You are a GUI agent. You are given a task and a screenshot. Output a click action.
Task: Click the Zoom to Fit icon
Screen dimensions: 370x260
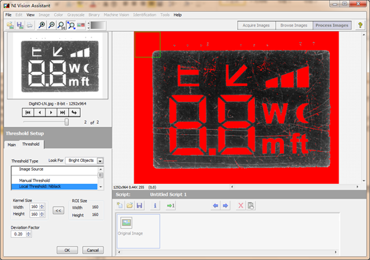71,25
